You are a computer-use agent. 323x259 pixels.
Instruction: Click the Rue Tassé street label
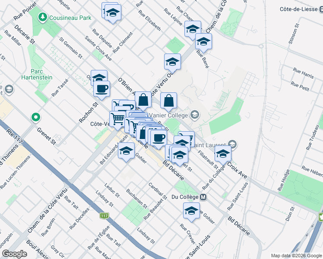click(x=60, y=88)
